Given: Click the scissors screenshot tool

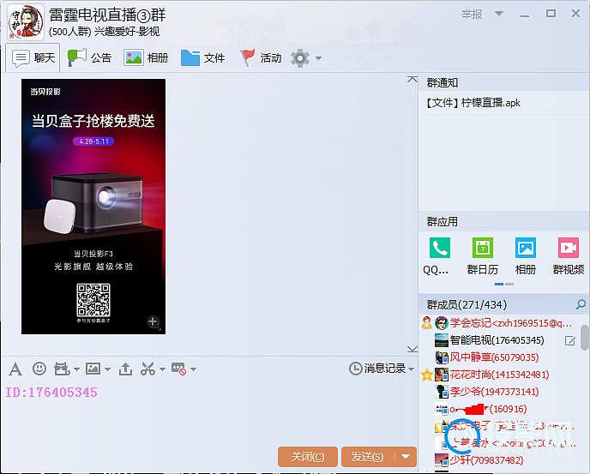Looking at the screenshot, I should 147,369.
